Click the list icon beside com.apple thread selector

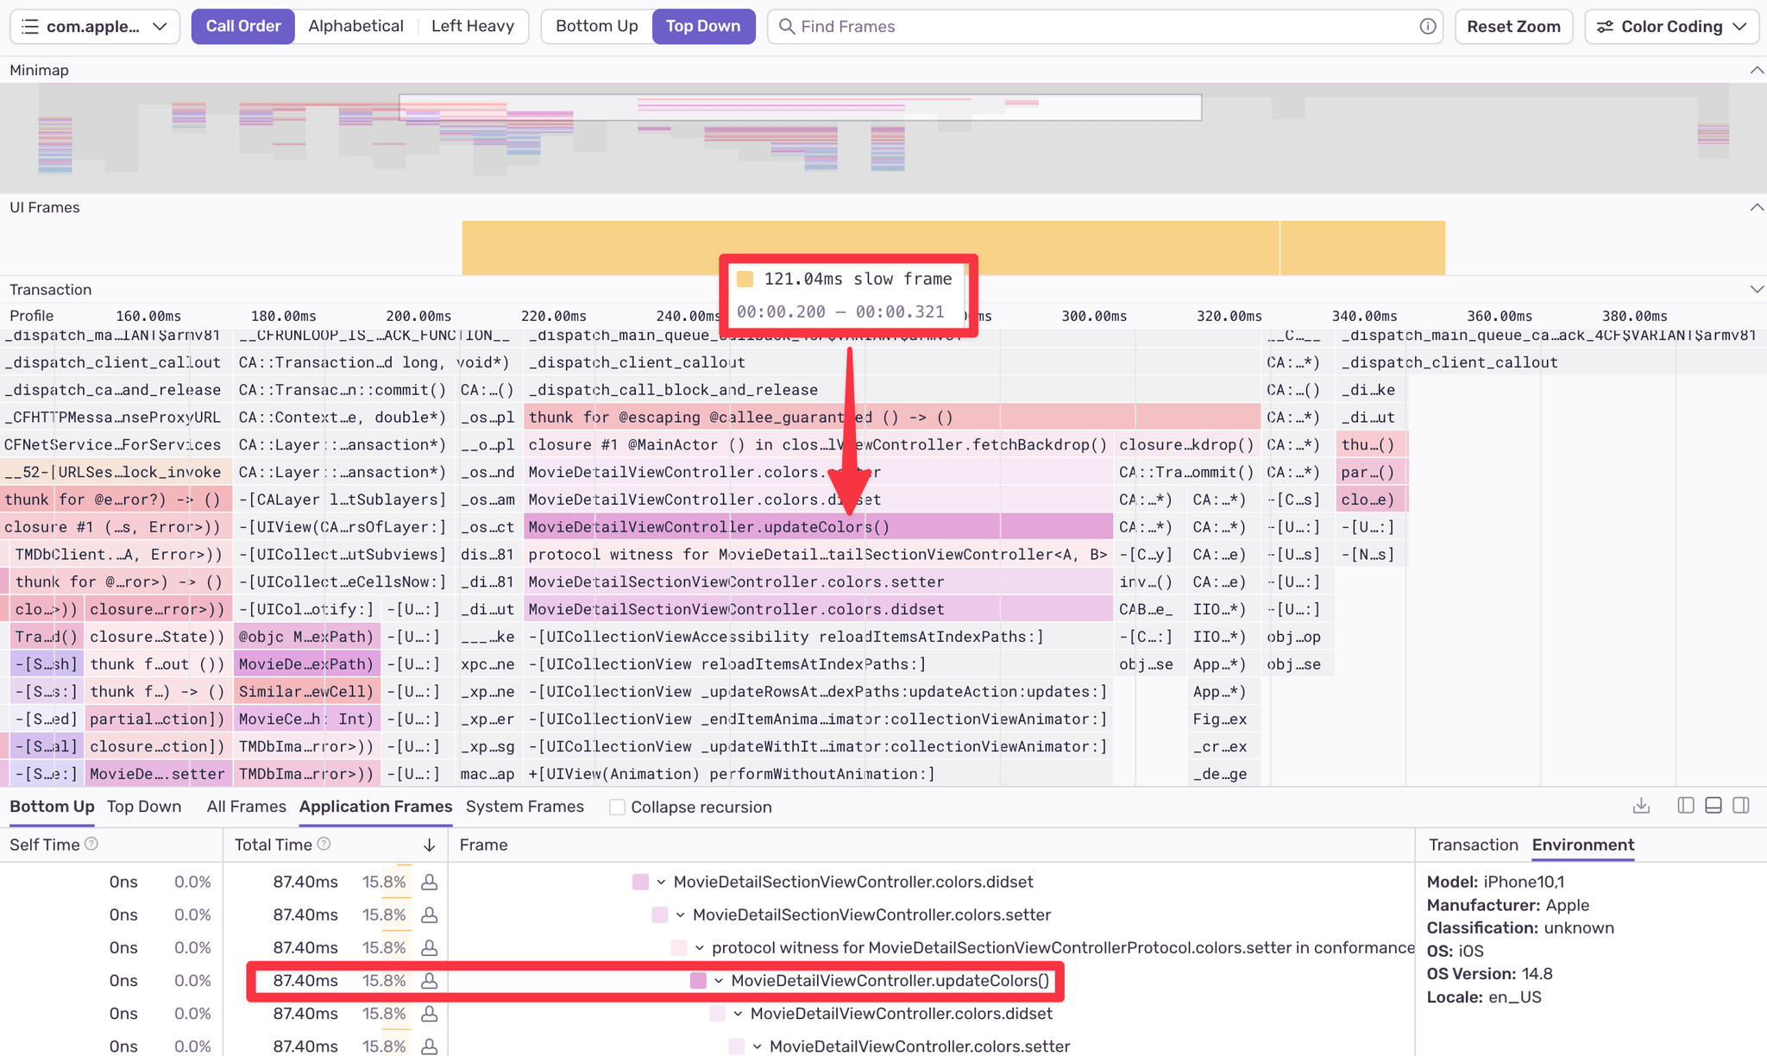[x=29, y=26]
